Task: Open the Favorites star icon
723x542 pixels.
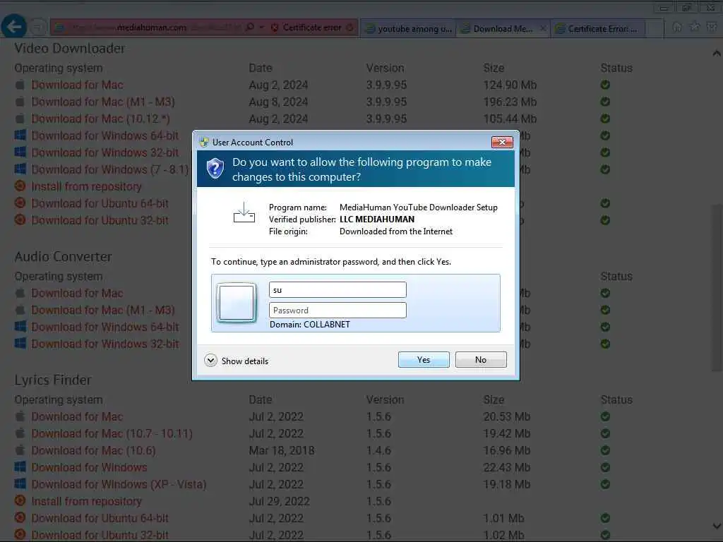Action: point(695,27)
